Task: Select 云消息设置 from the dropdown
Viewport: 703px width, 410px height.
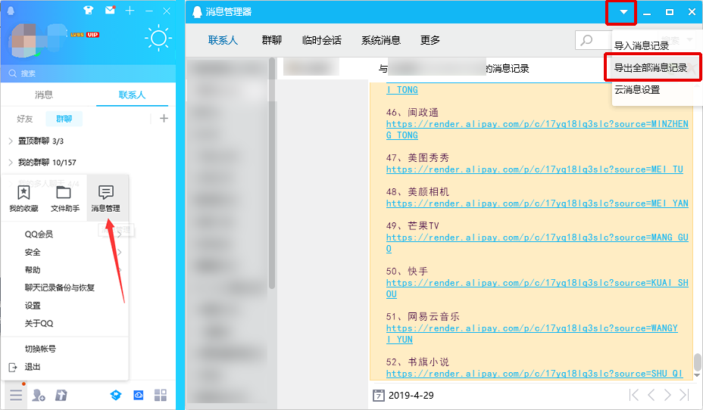Action: pos(637,89)
